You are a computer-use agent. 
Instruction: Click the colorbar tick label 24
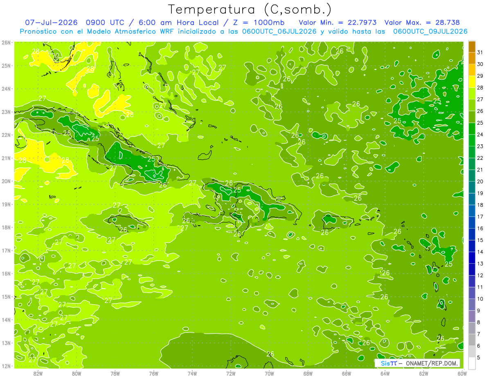(x=480, y=135)
